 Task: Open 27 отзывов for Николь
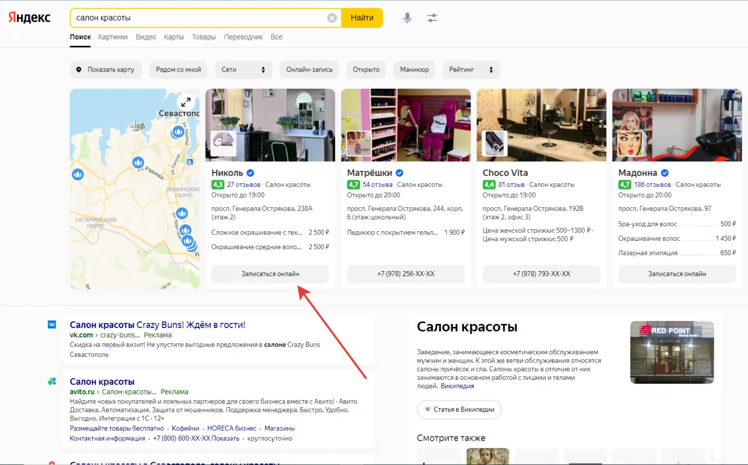click(x=244, y=185)
